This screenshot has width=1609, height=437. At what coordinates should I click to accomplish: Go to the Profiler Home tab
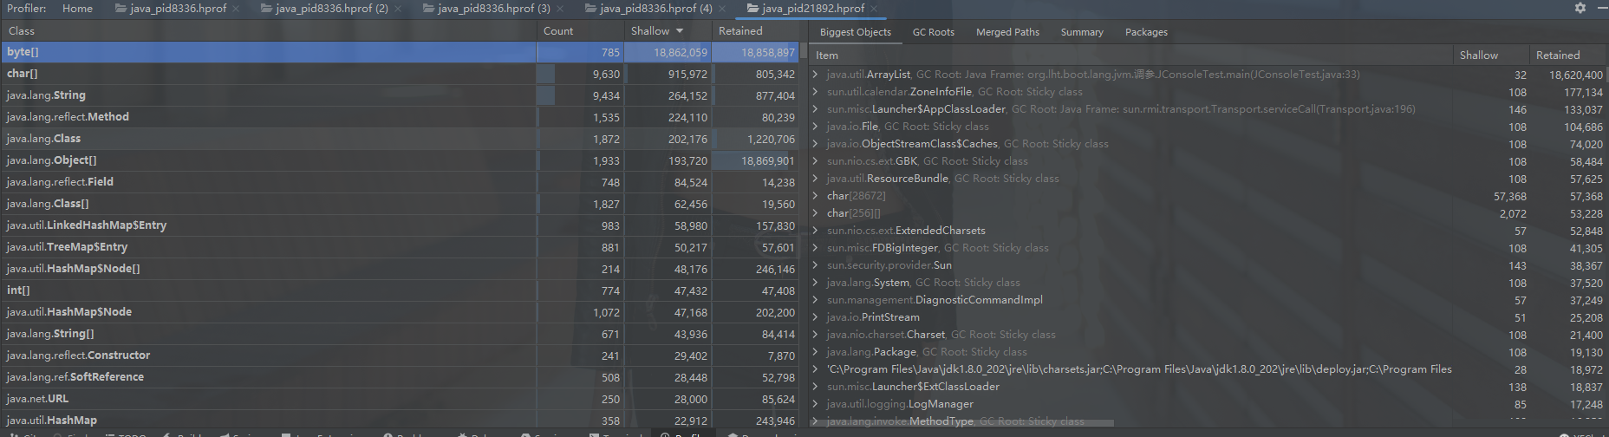[x=77, y=9]
